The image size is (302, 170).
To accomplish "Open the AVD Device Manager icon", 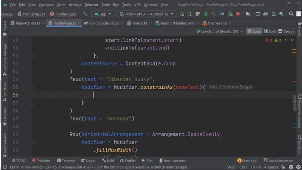I will [x=273, y=14].
